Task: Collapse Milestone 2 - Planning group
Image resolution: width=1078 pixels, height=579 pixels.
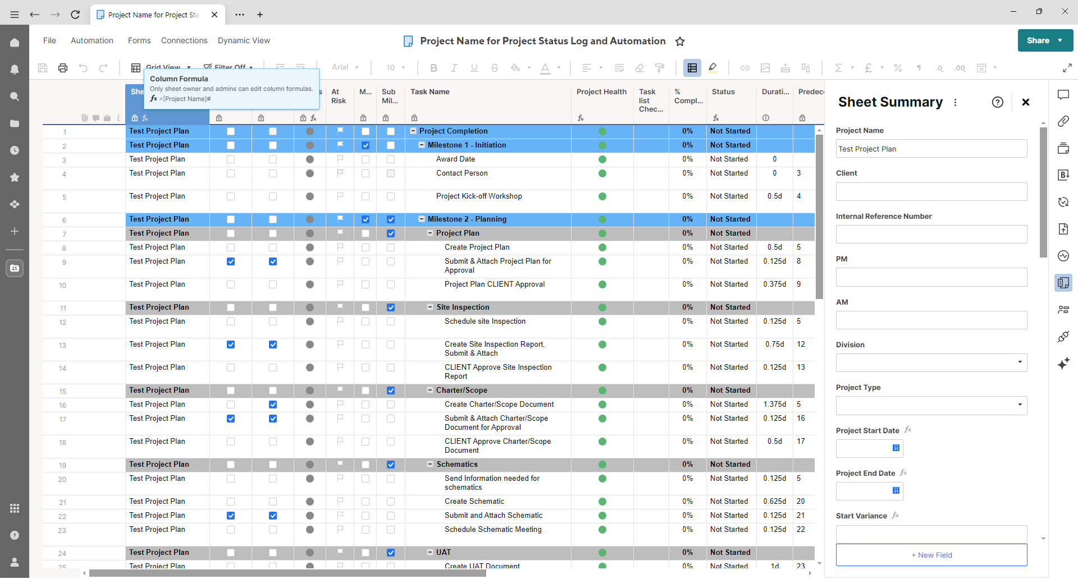Action: tap(422, 219)
